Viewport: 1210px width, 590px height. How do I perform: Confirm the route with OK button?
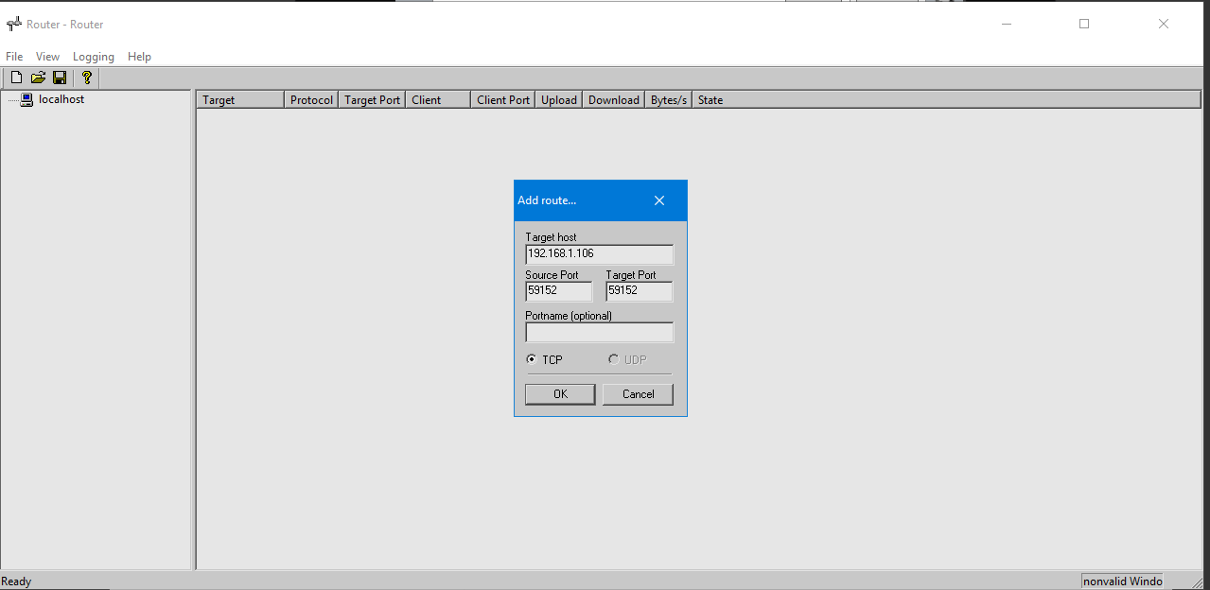tap(560, 394)
